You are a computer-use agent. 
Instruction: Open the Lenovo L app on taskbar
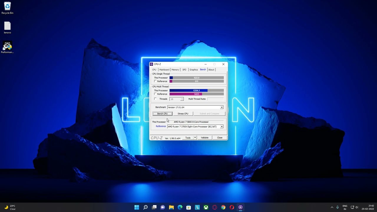click(197, 207)
